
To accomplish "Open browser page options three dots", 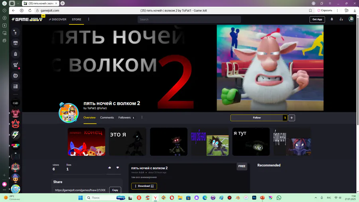I will tap(337, 10).
